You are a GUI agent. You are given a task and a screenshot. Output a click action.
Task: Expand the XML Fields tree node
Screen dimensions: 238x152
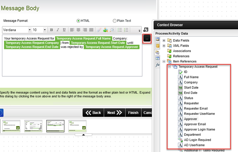[164, 46]
